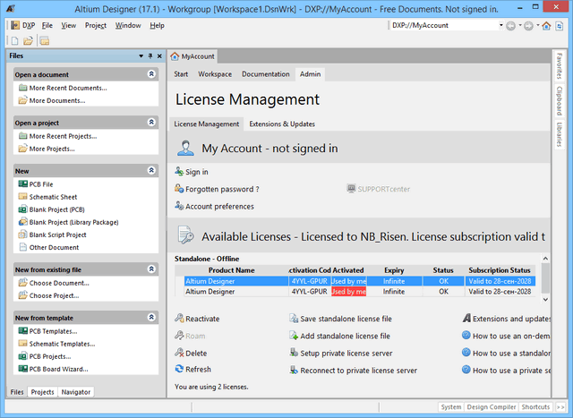Open the Libraries side panel tab
Viewport: 573px width, 418px height.
(x=560, y=134)
